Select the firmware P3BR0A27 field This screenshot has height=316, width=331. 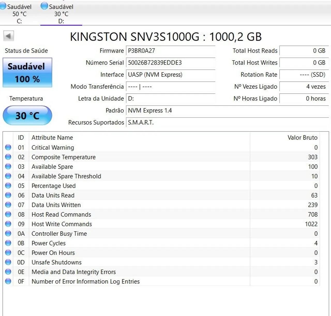tap(171, 51)
